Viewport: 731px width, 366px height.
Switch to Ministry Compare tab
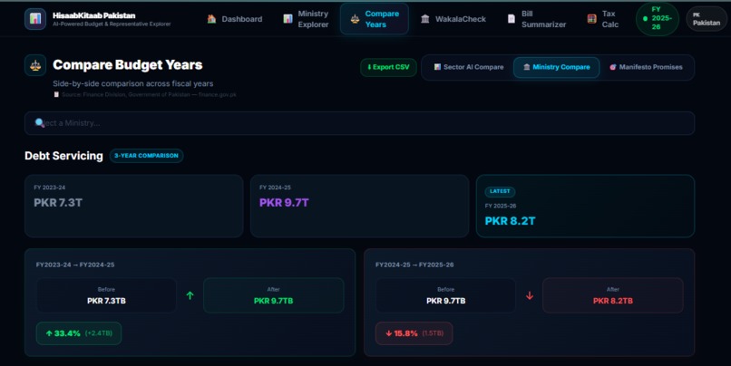point(556,67)
